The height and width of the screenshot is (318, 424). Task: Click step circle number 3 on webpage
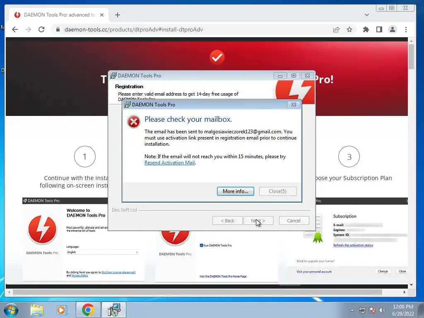click(349, 157)
